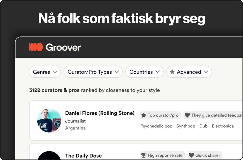
Task: Click the chevron icon on Genres filter
Action: tap(55, 71)
